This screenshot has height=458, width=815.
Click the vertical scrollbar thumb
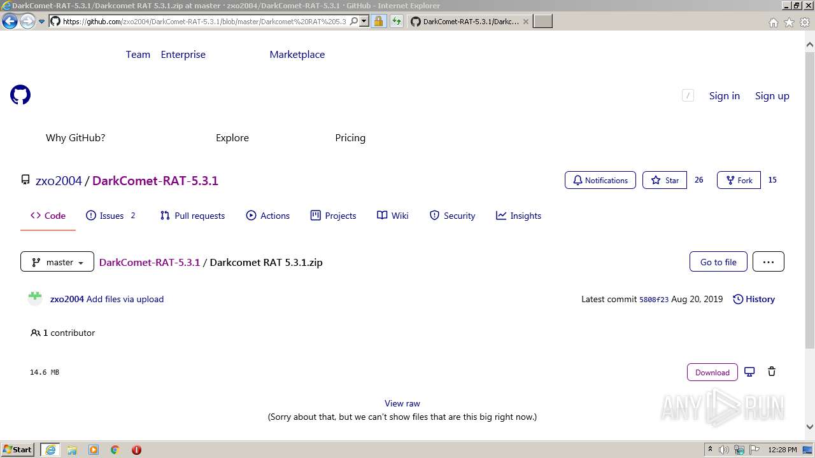click(x=810, y=200)
